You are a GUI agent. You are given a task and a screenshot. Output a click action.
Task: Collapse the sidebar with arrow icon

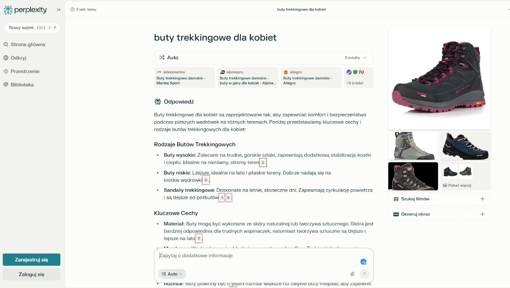[x=59, y=10]
